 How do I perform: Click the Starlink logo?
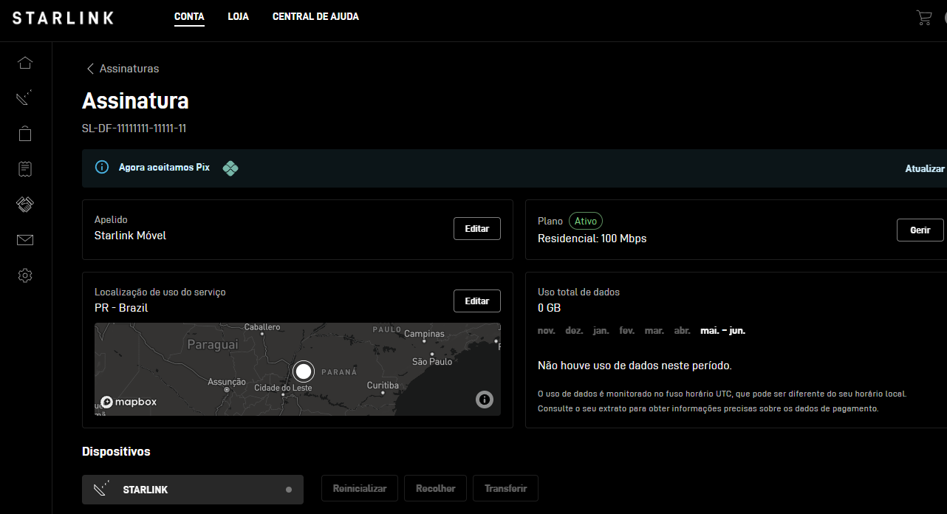pyautogui.click(x=63, y=18)
